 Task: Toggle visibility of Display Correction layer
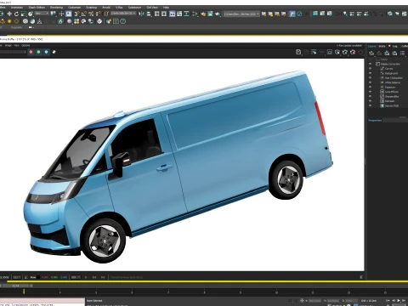(x=370, y=64)
